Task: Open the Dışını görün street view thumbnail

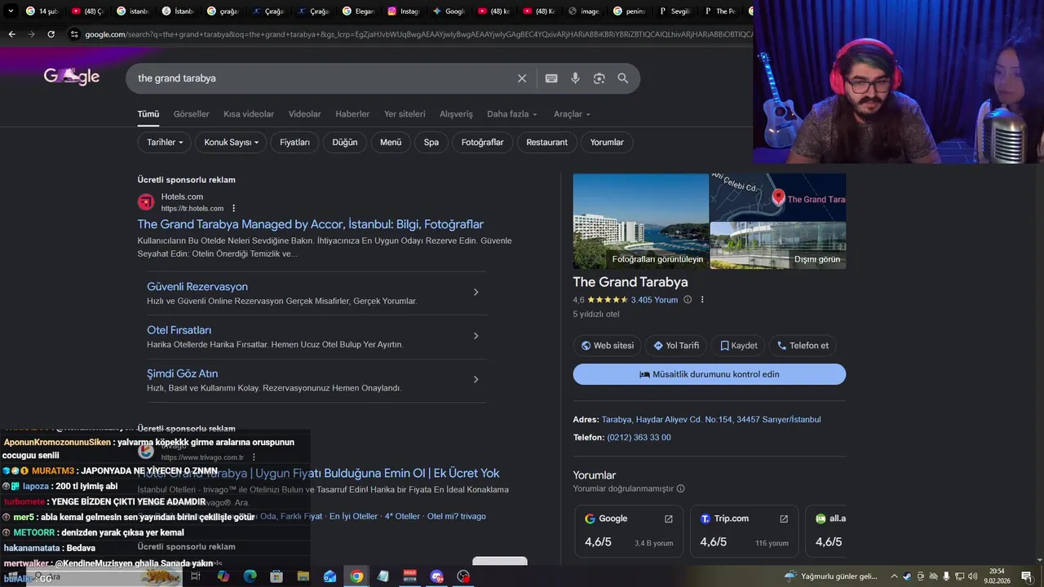Action: point(778,245)
